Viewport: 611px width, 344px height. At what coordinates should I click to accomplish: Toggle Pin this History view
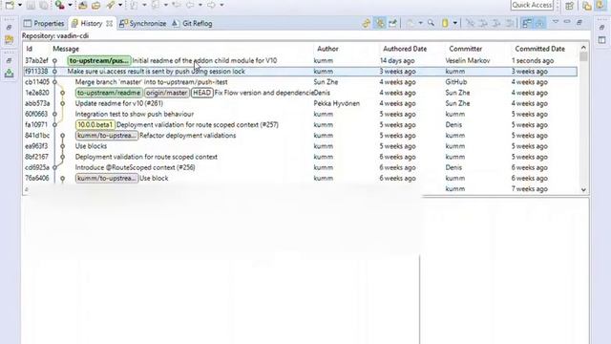point(392,23)
